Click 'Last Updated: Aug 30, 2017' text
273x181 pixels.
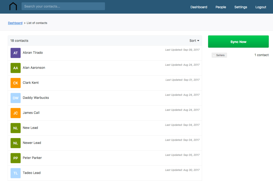182,170
